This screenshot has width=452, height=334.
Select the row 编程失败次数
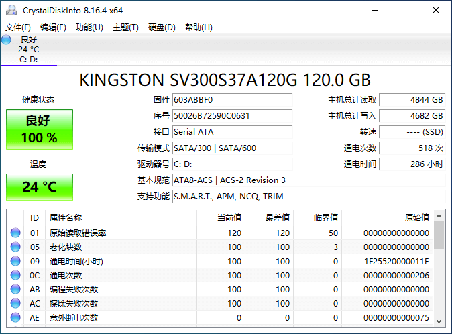tap(220, 289)
